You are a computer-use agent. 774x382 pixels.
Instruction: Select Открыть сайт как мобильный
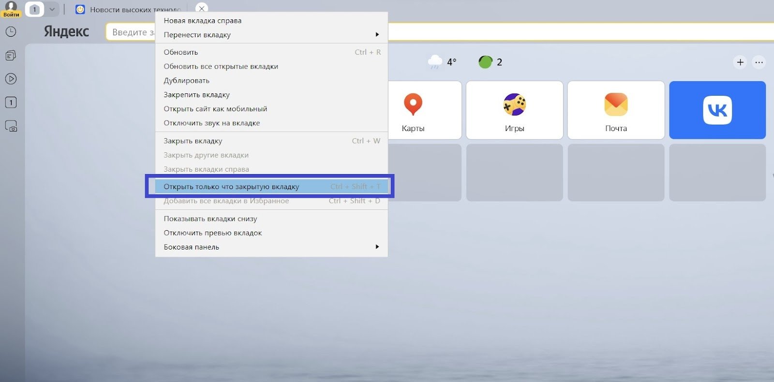click(271, 109)
